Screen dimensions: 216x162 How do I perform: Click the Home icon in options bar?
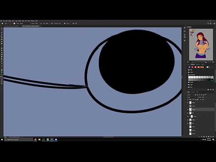tap(2, 23)
